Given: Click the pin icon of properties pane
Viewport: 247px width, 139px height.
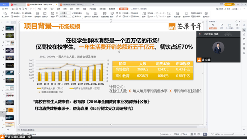Looking at the screenshot, I should coord(236,21).
